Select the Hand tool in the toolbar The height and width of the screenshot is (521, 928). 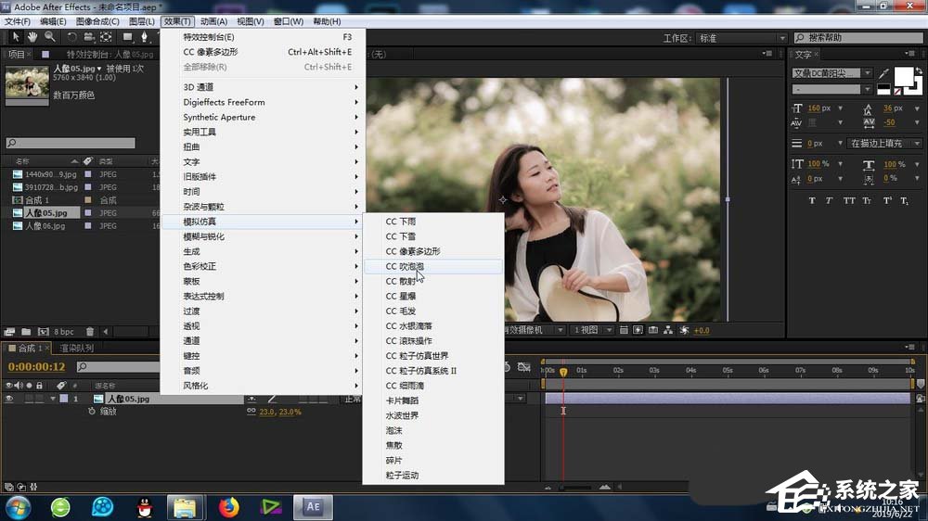tap(32, 37)
